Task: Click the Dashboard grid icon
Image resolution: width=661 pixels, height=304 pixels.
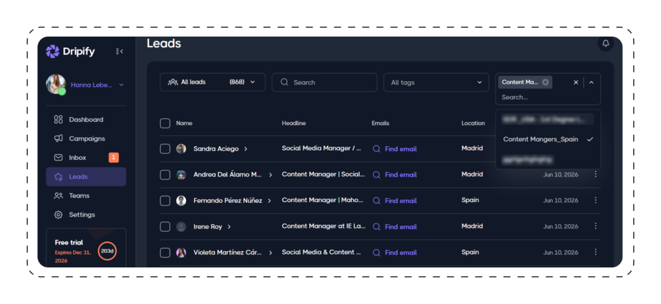Action: pos(58,119)
